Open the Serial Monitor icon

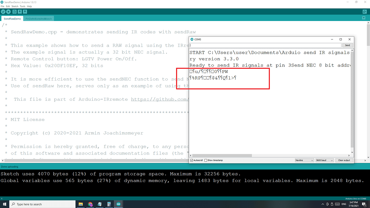point(364,11)
